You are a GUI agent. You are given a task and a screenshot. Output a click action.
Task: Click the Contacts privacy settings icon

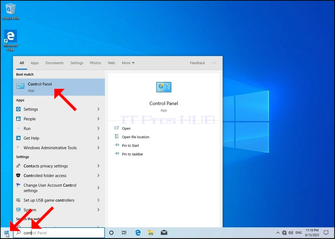(x=18, y=166)
